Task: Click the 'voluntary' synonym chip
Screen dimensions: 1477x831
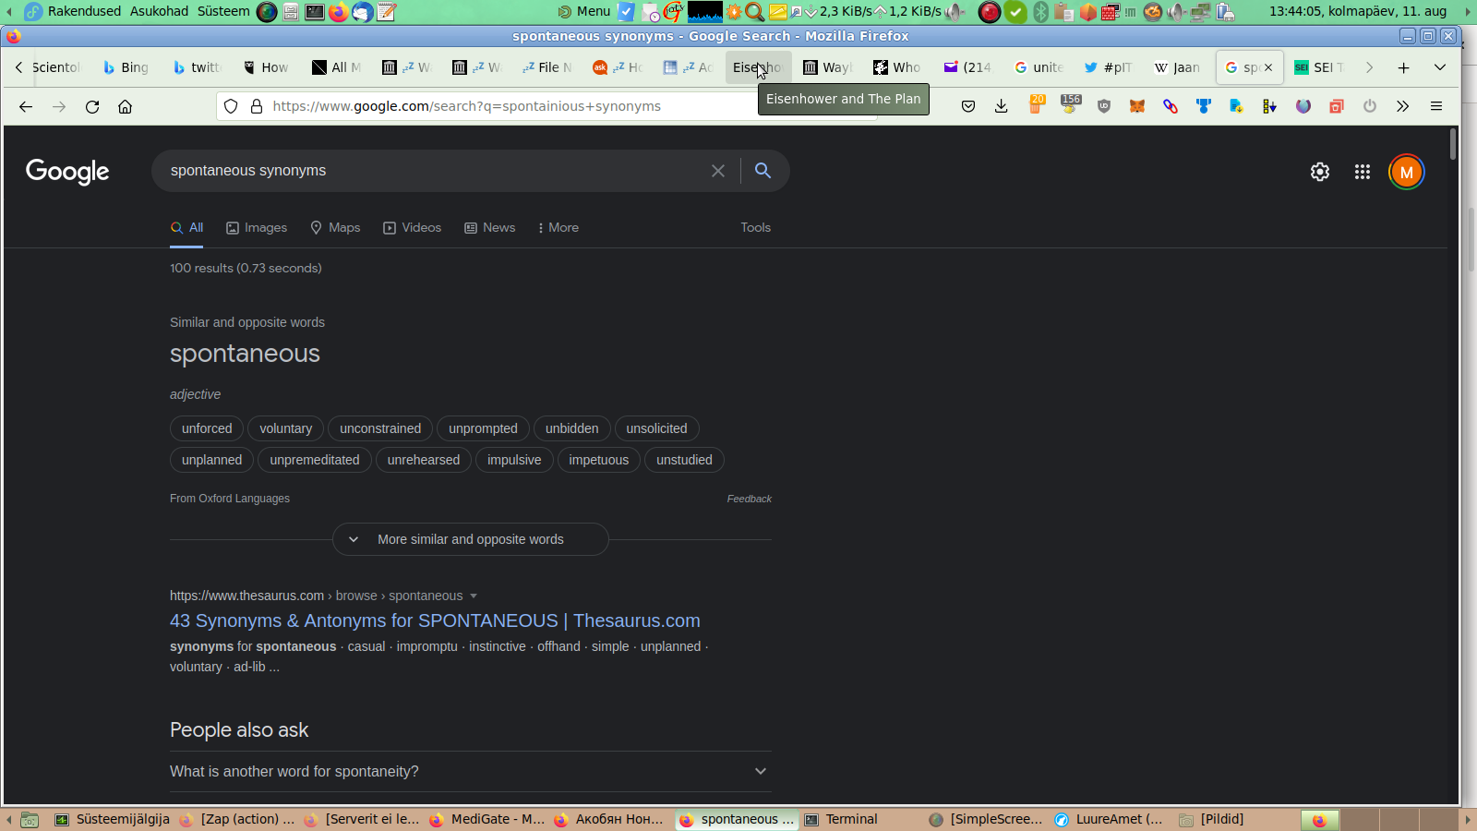Action: 286,428
